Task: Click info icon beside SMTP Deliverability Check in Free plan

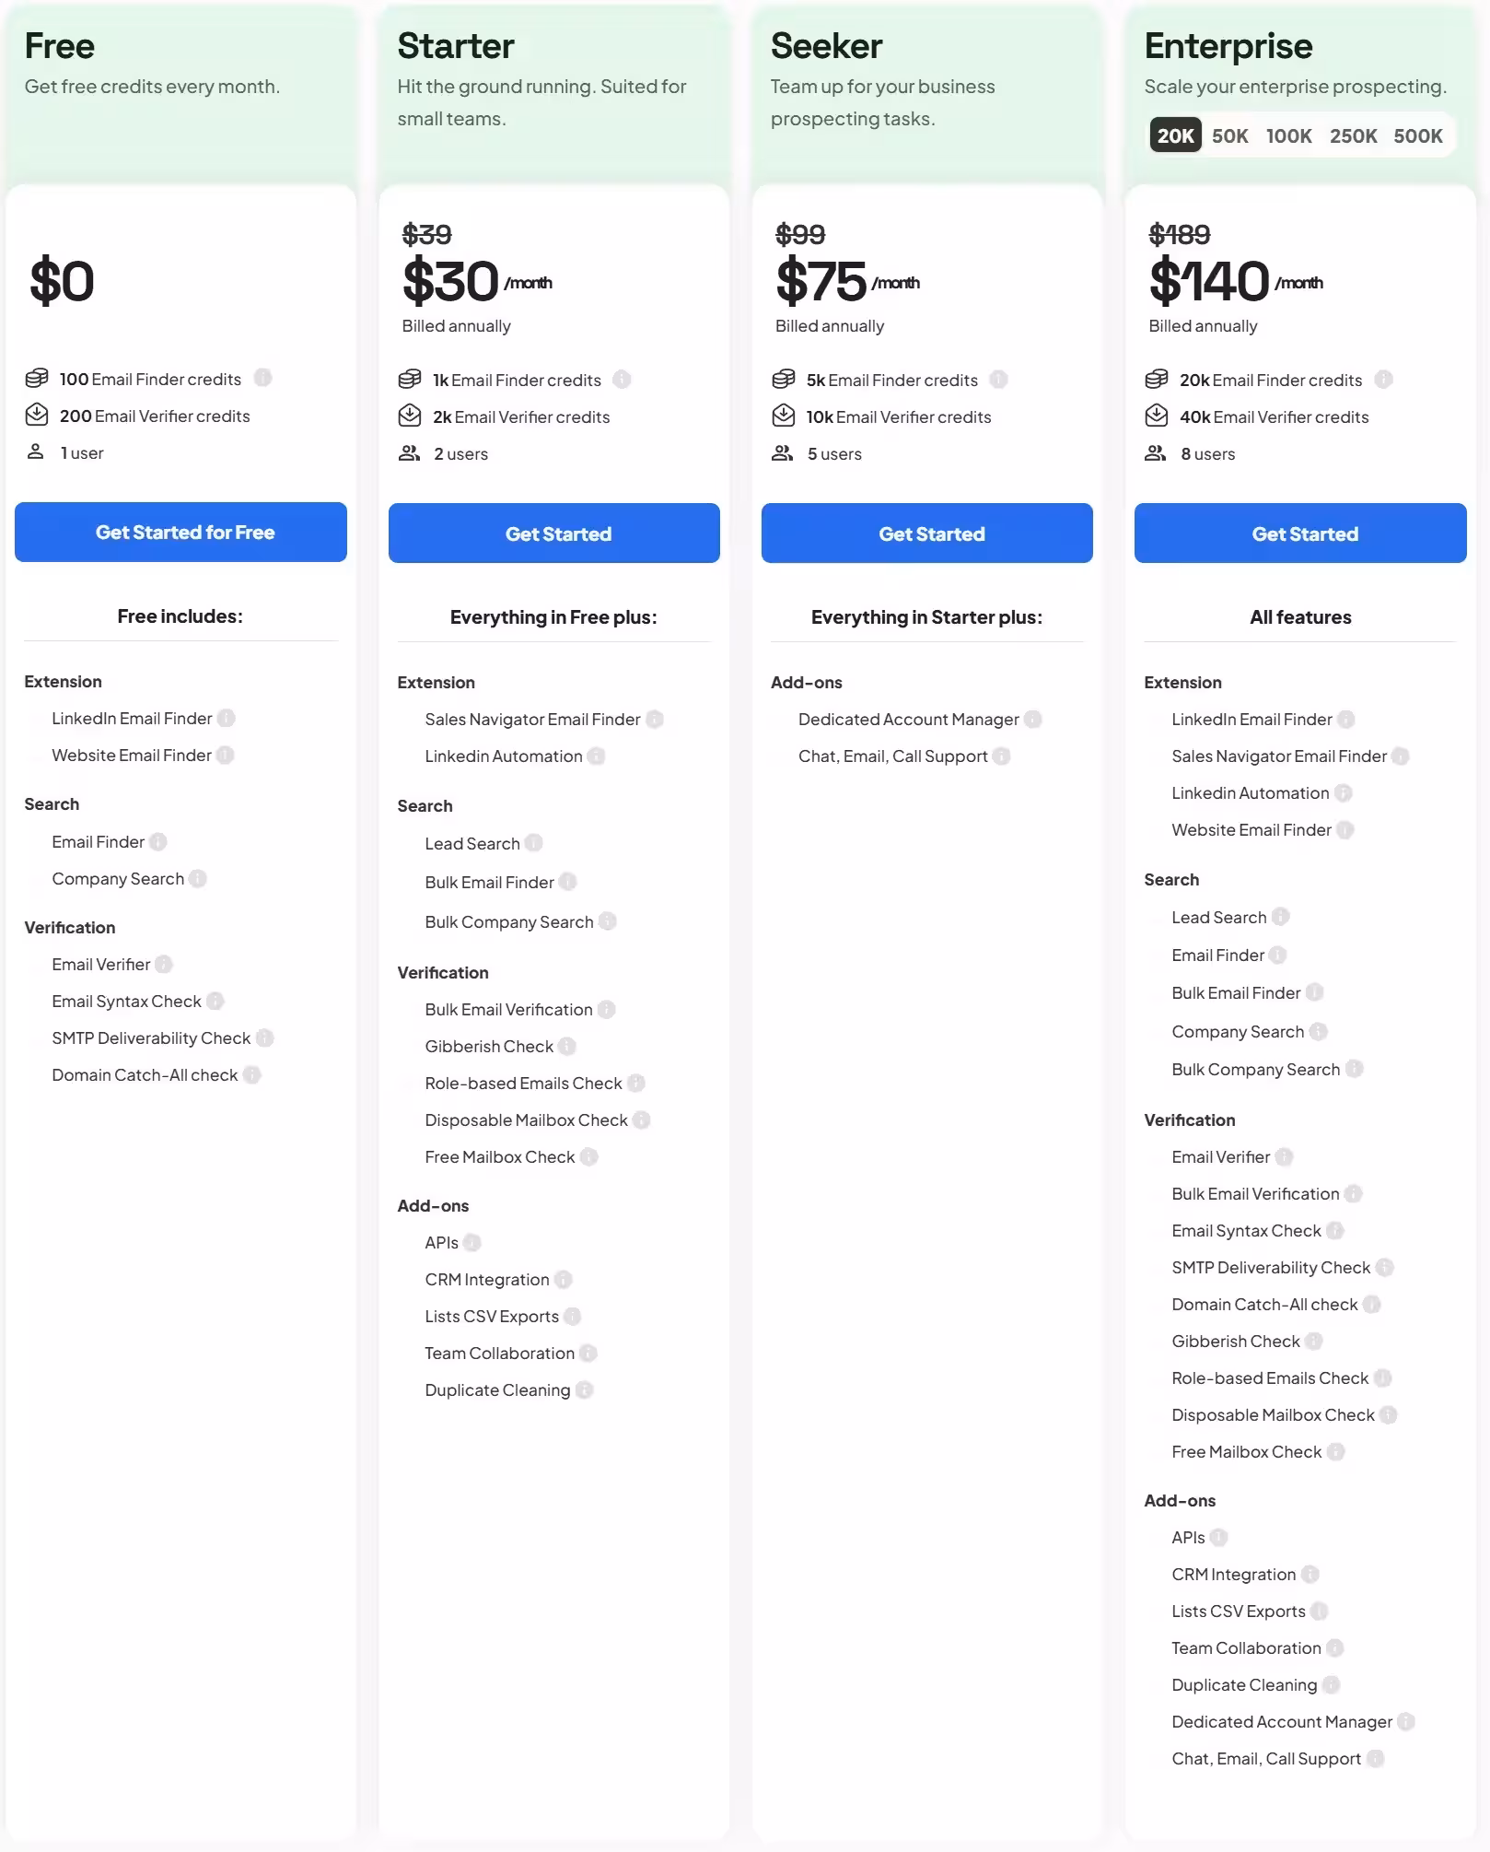Action: point(264,1037)
